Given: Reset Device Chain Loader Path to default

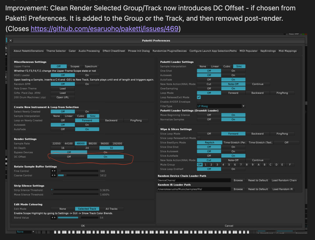Looking at the screenshot, I should [x=258, y=180].
